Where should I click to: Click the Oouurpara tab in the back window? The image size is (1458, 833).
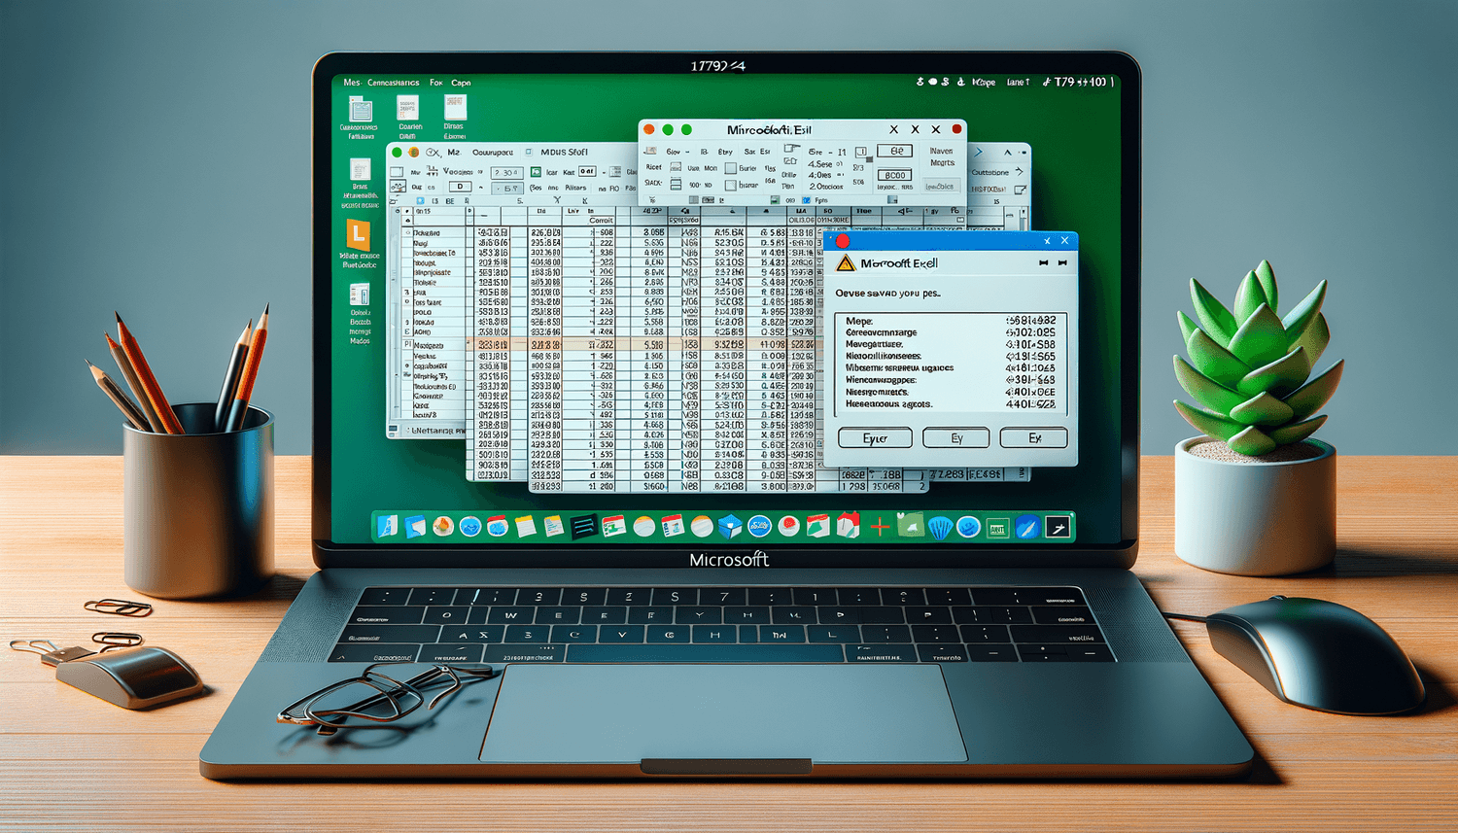pyautogui.click(x=492, y=153)
